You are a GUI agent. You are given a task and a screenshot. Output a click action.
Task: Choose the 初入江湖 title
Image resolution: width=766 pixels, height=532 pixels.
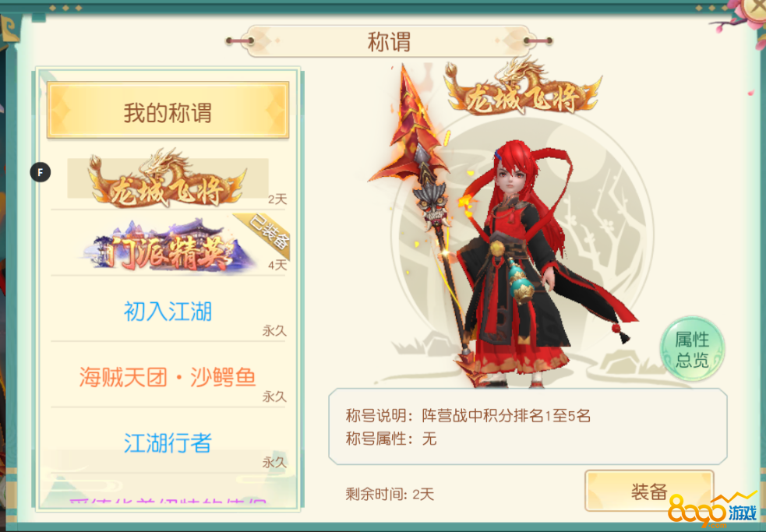[168, 311]
